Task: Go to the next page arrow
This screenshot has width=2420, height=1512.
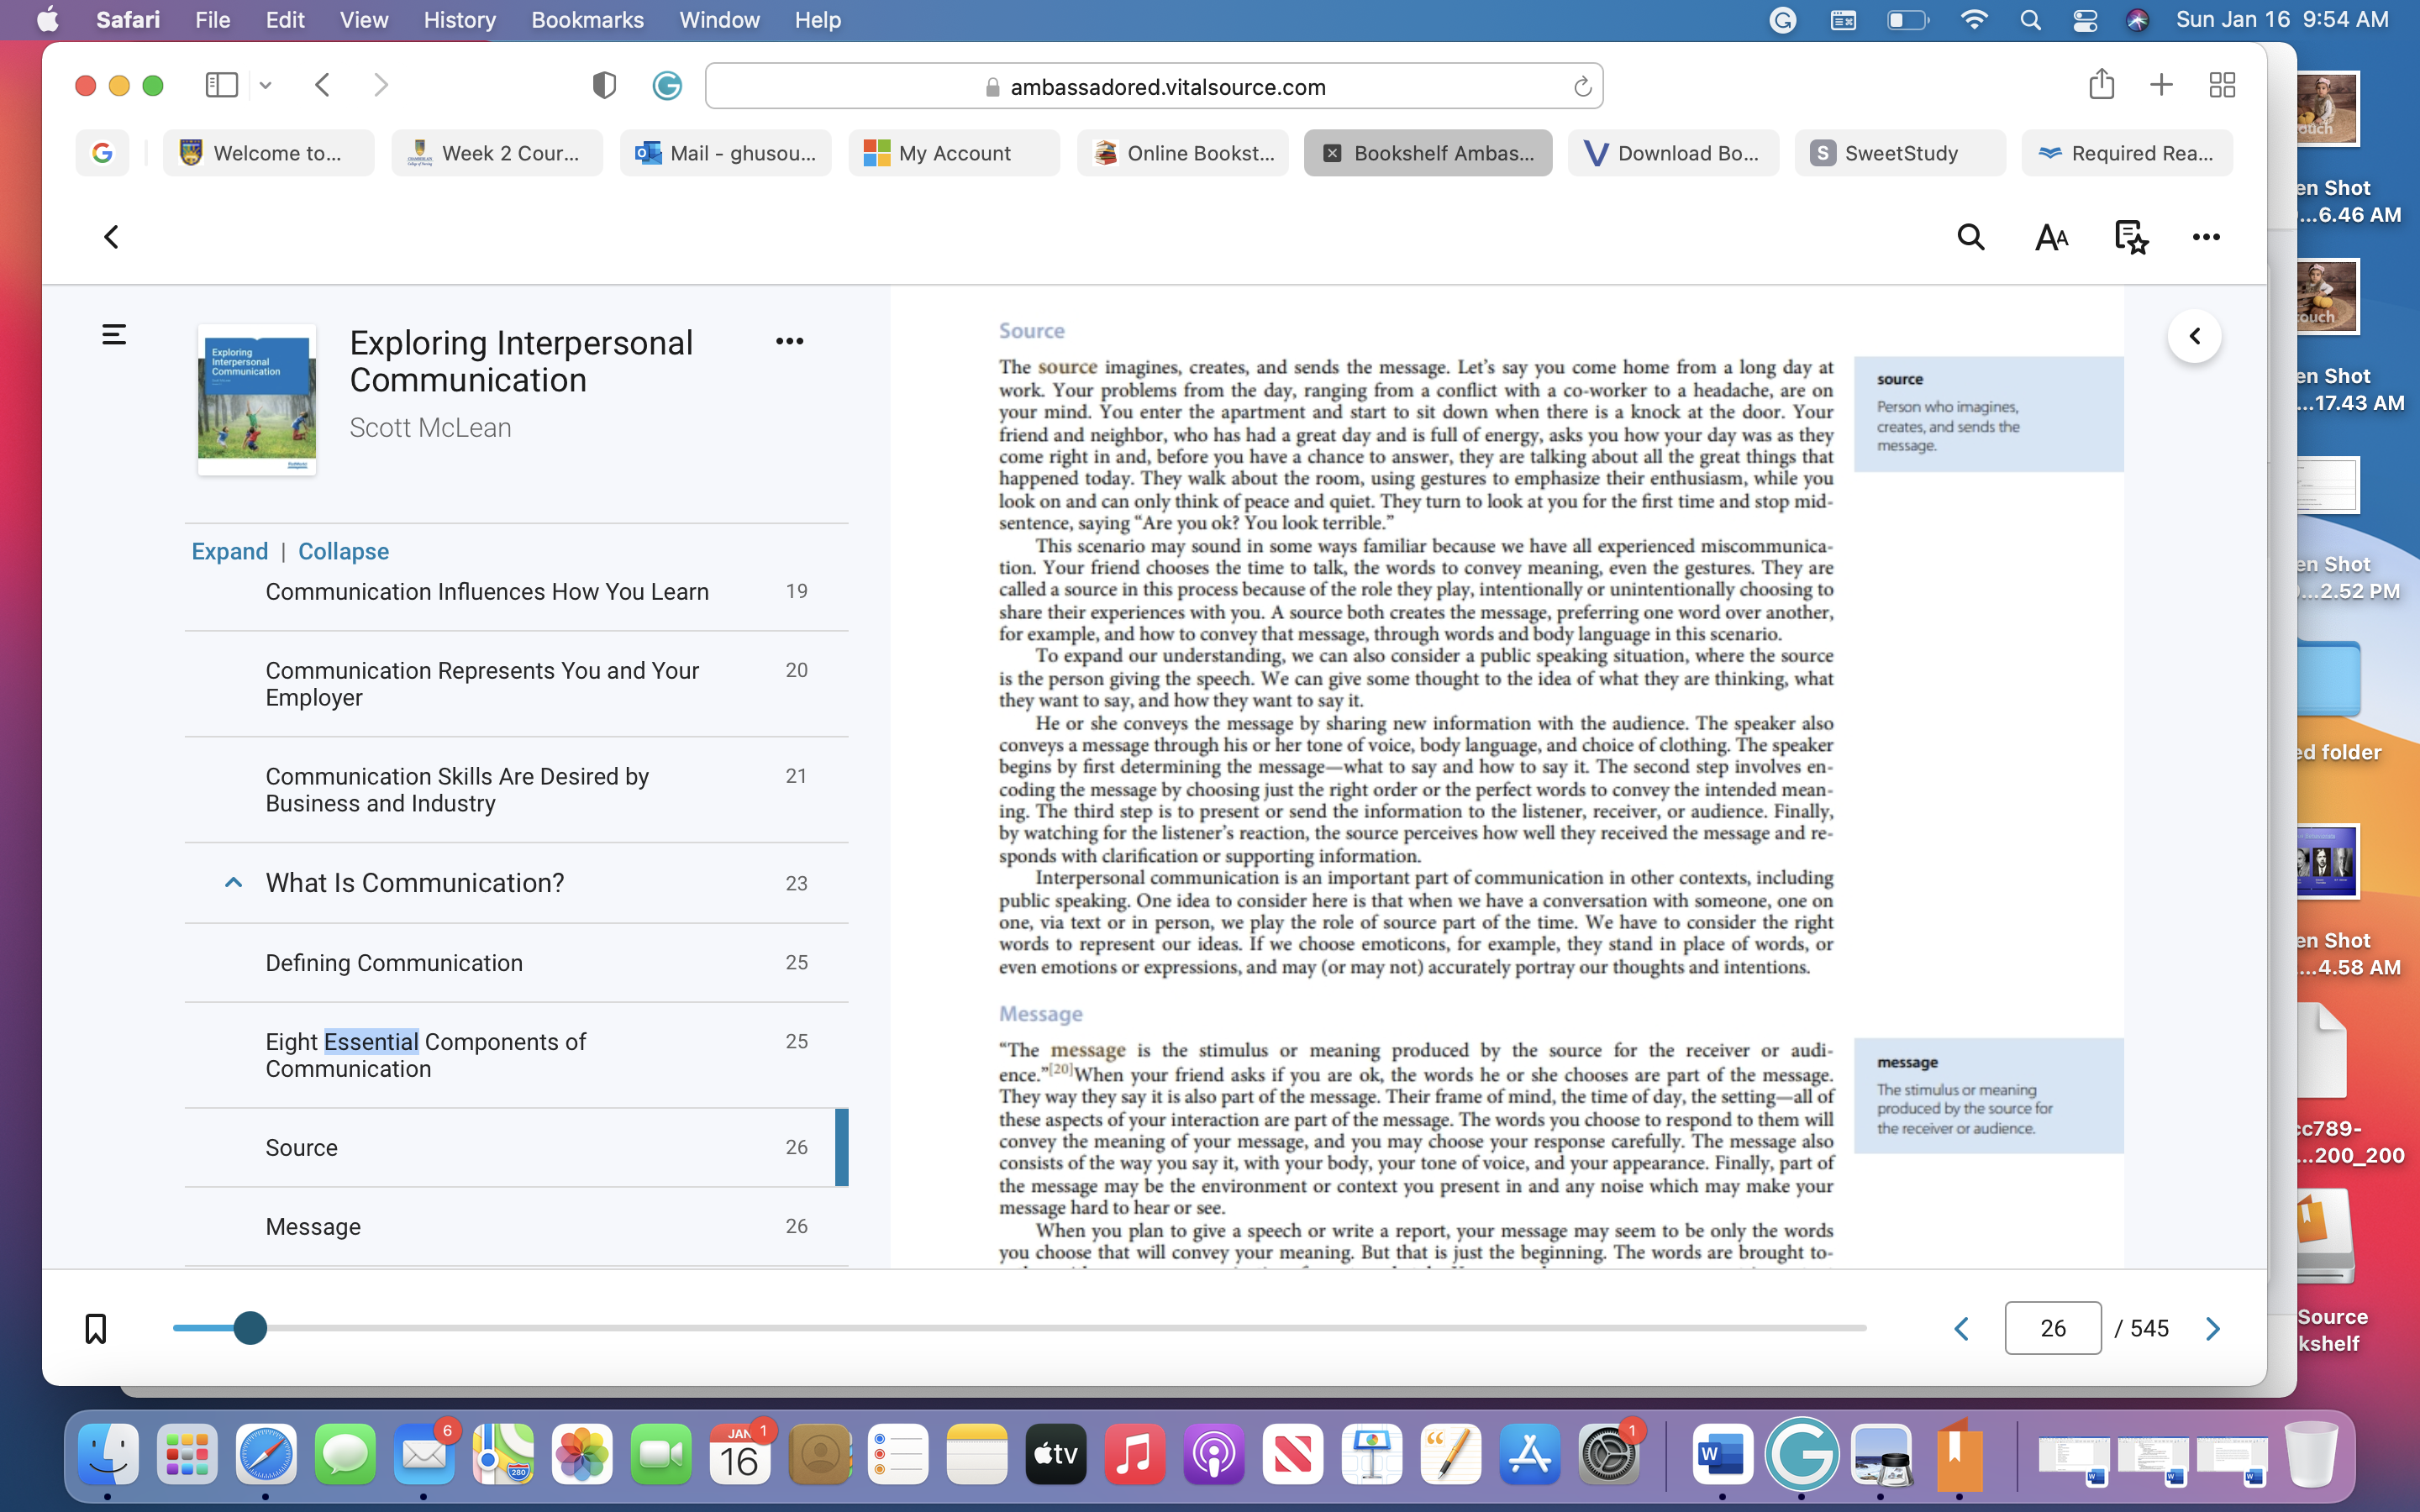Action: point(2212,1328)
